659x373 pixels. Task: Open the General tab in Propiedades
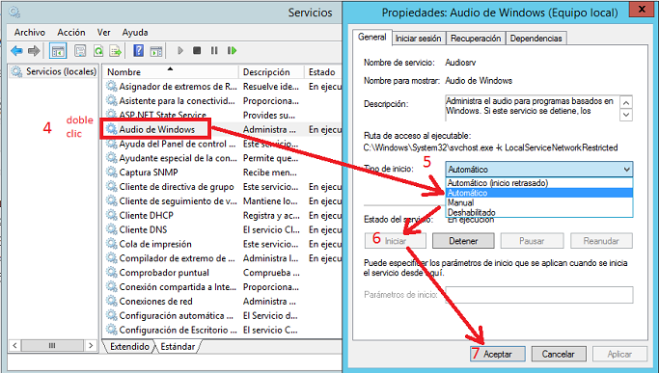point(371,37)
